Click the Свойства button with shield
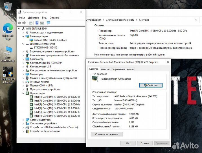 pyautogui.click(x=151, y=85)
